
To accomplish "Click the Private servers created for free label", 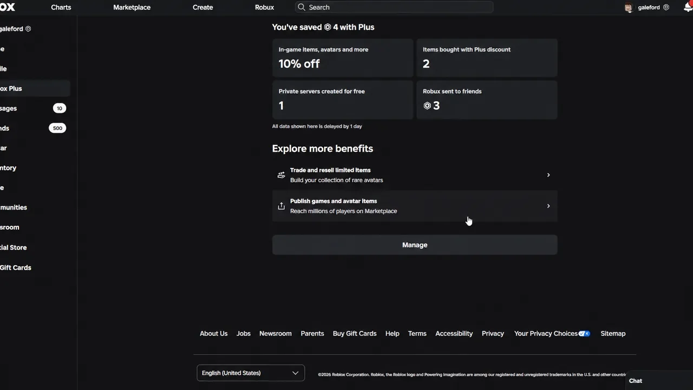I will tap(322, 92).
